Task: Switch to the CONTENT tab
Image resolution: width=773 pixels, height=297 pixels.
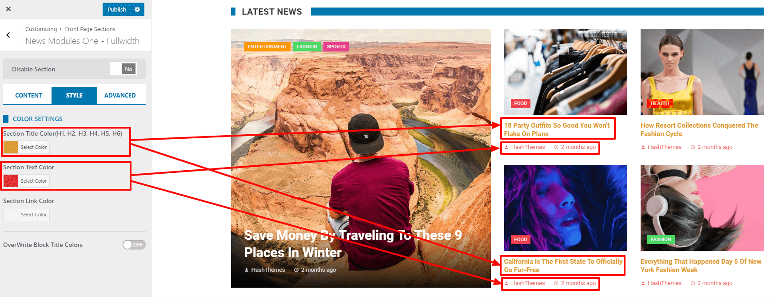Action: 28,95
